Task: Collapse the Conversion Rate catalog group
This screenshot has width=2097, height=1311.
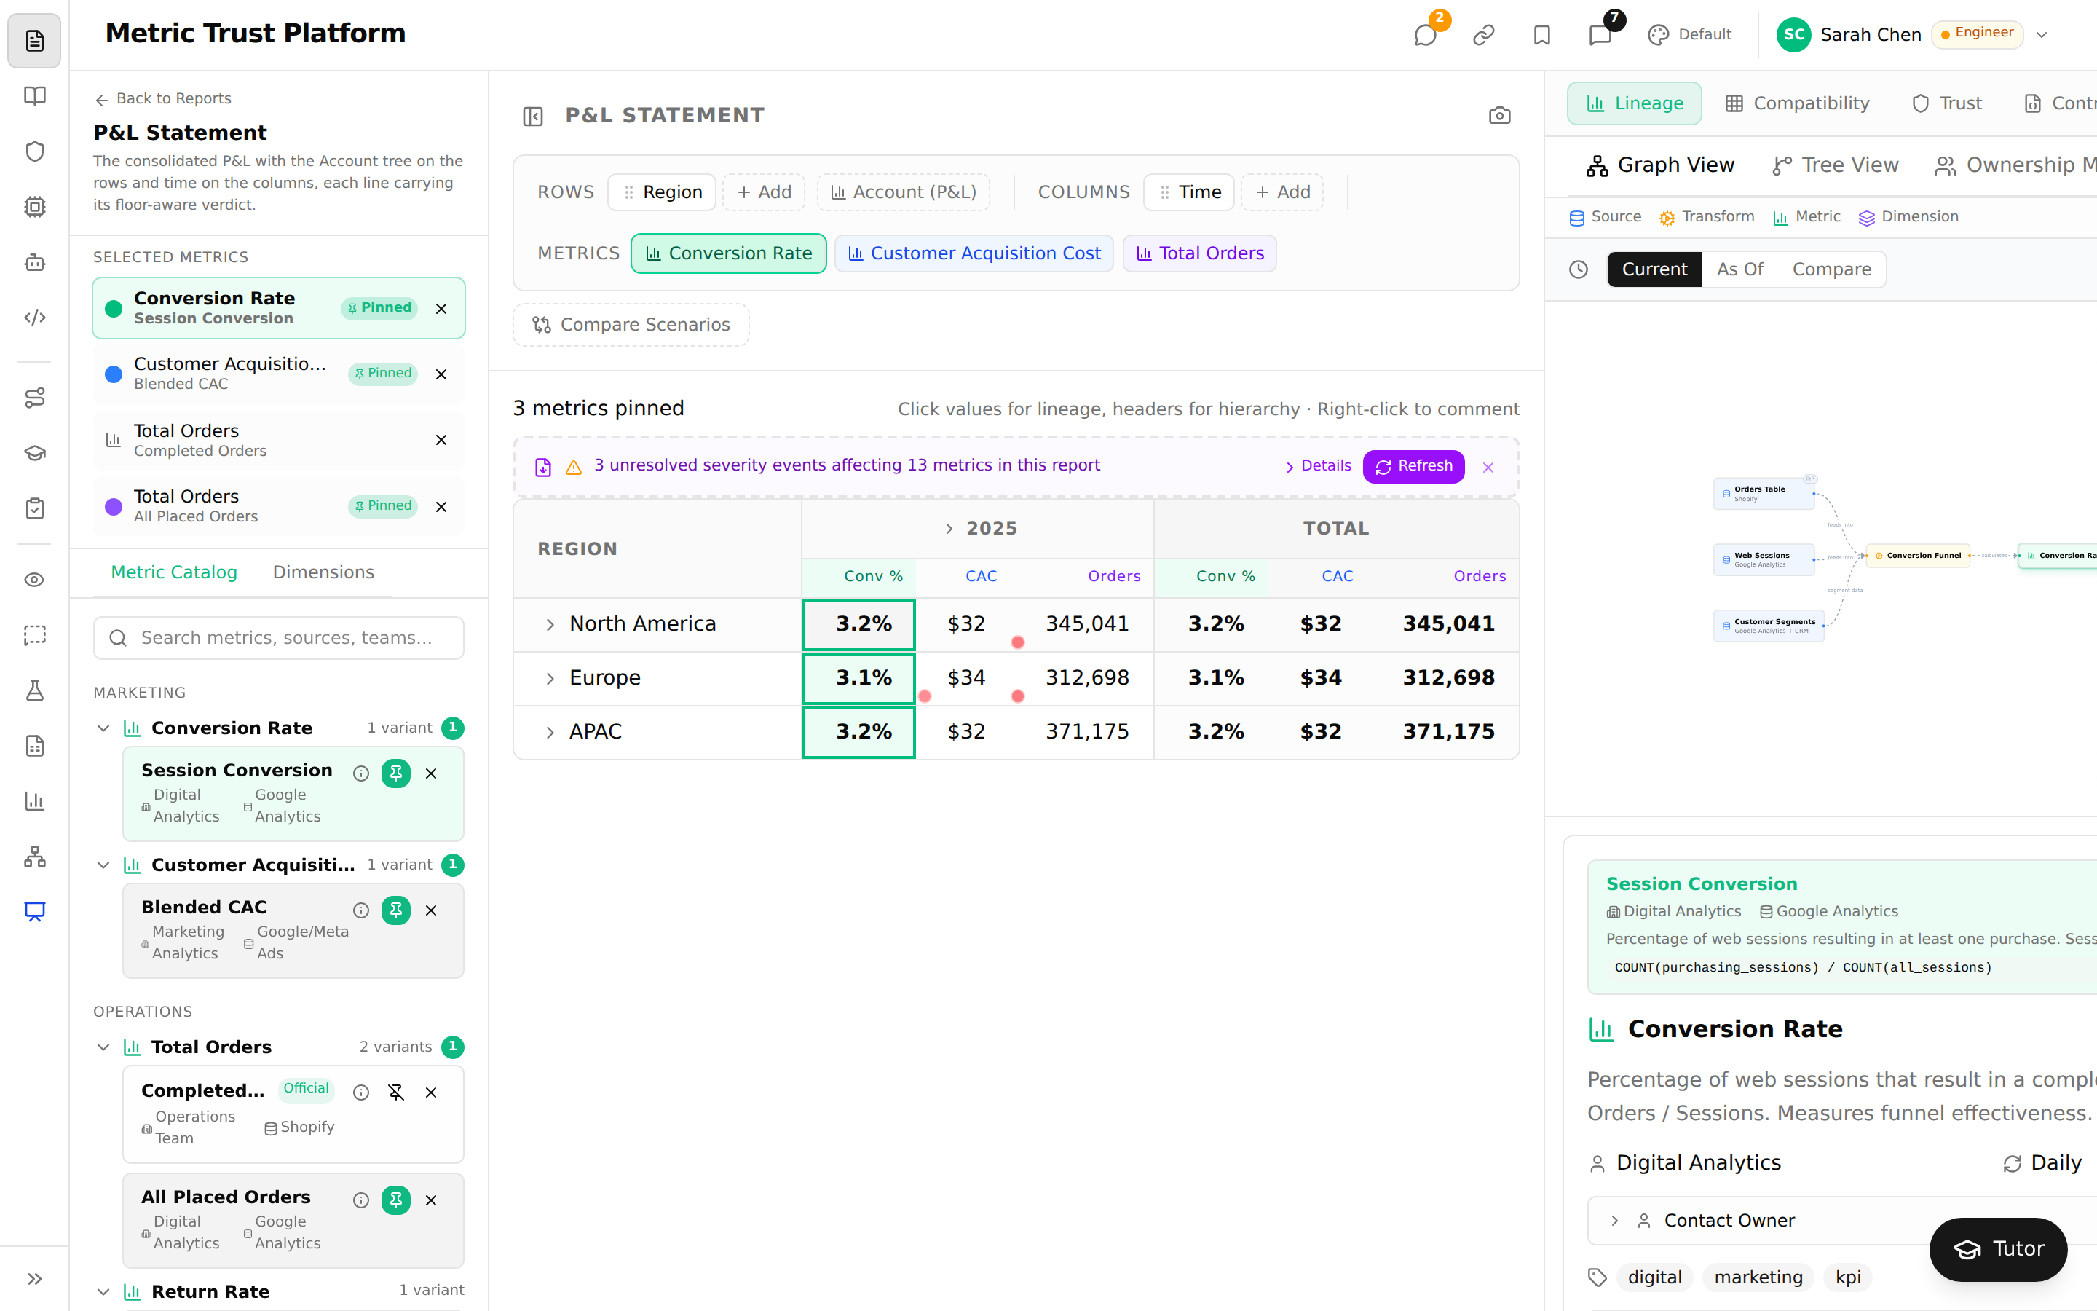Action: 103,728
